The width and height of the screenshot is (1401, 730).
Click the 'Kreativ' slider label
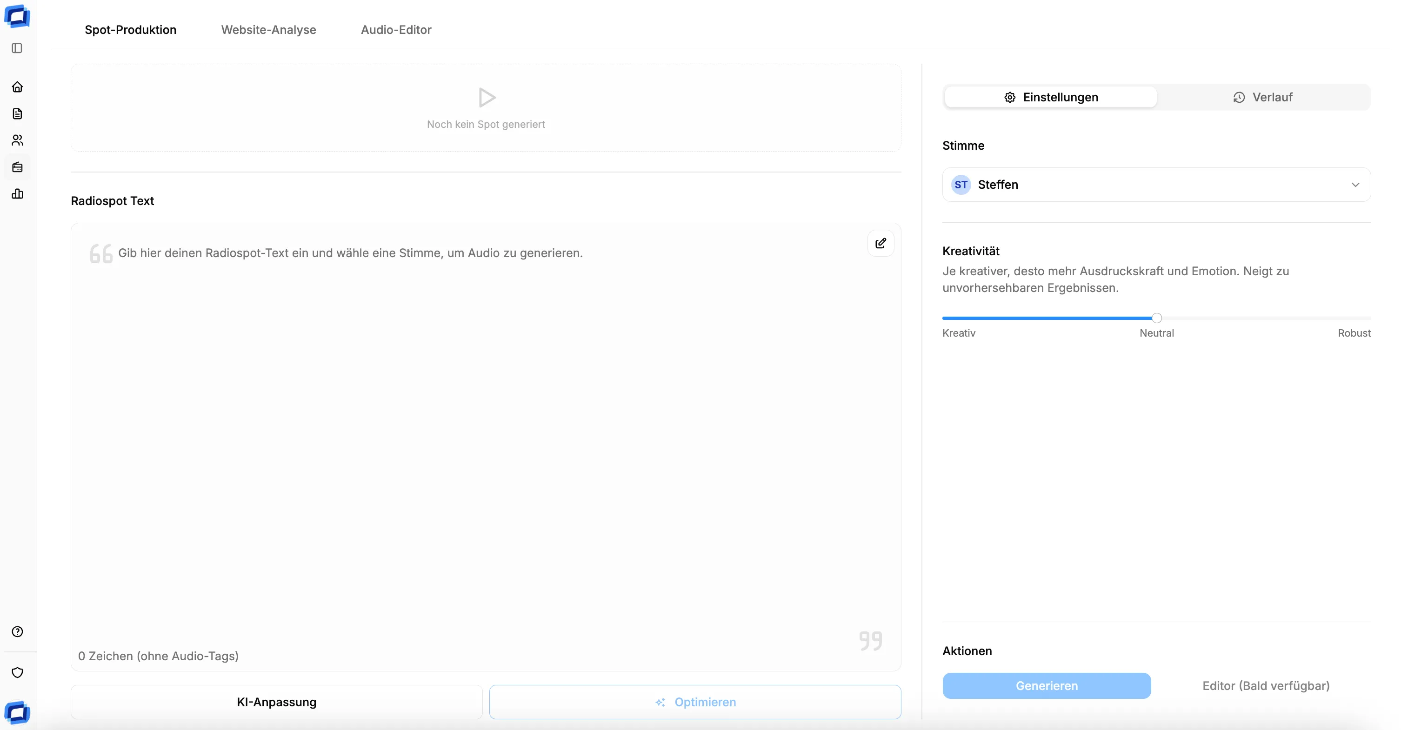(959, 333)
